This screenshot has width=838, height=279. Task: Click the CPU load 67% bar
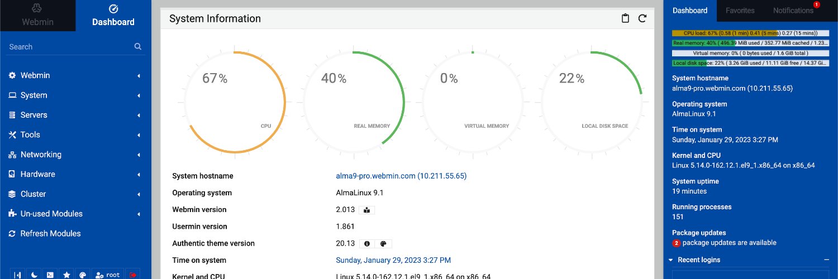click(x=750, y=33)
